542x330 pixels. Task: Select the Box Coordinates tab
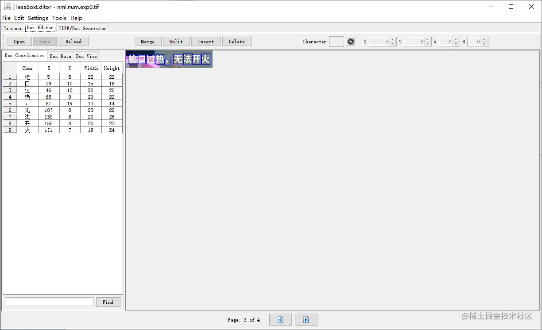pos(25,56)
